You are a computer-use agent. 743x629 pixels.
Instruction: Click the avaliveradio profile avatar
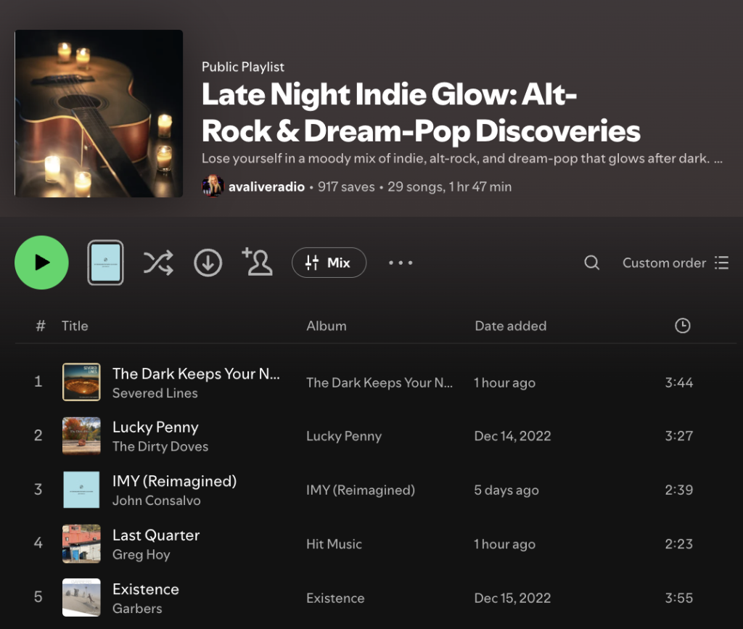[x=212, y=186]
